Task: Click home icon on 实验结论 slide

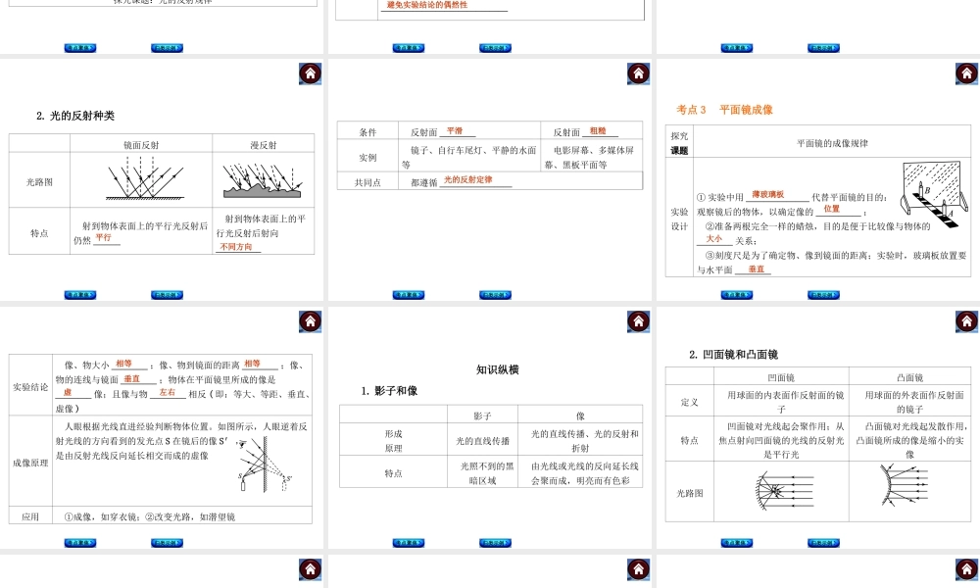Action: click(x=310, y=321)
